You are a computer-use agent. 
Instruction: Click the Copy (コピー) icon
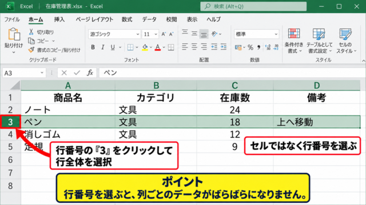point(31,41)
